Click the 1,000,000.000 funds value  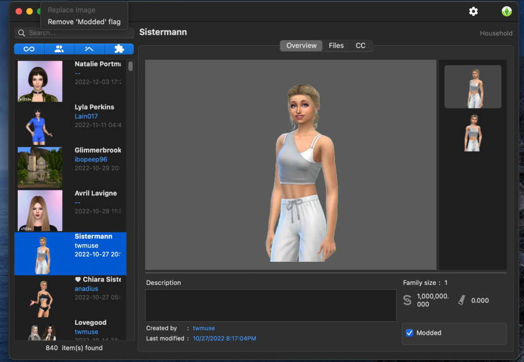point(433,300)
